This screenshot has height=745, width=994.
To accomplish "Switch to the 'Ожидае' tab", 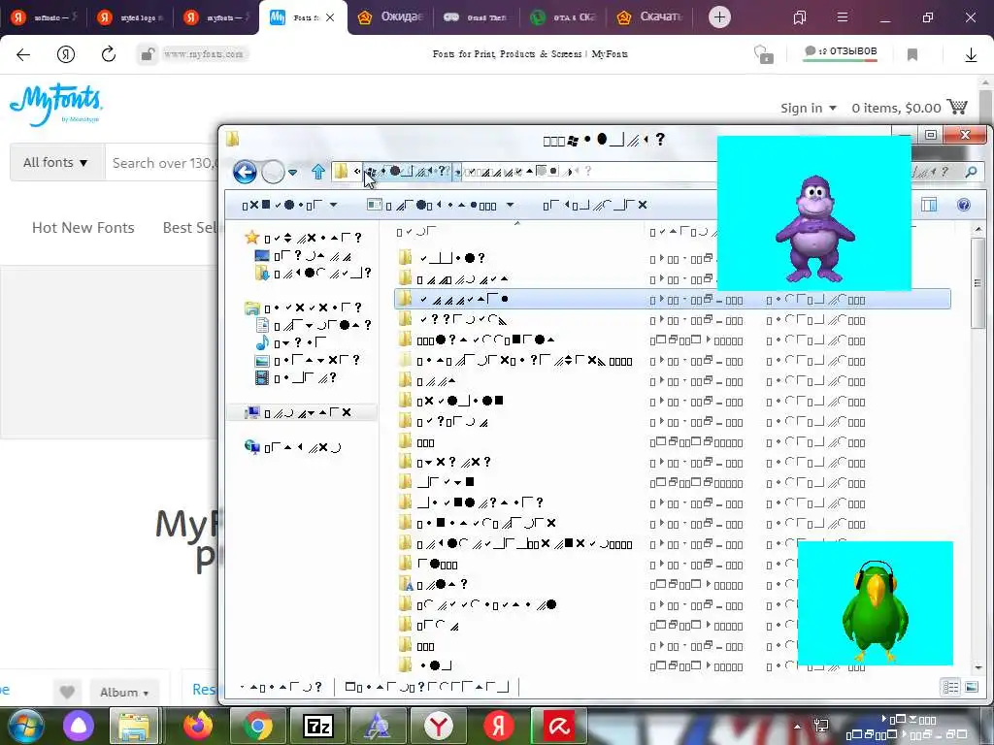I will pyautogui.click(x=390, y=17).
